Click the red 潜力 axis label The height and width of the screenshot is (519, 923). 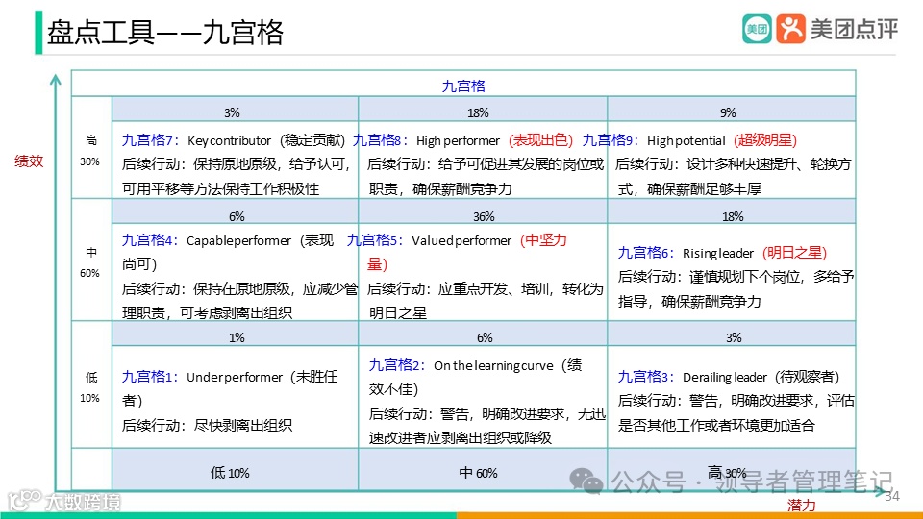coord(802,505)
